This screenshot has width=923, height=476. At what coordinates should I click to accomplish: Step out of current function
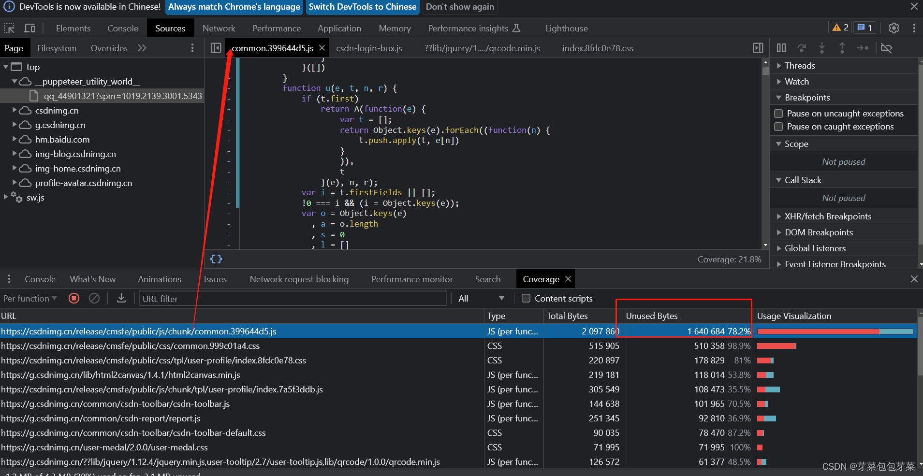pos(842,48)
